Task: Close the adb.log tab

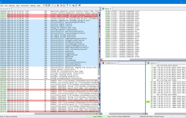Action: (x=157, y=63)
